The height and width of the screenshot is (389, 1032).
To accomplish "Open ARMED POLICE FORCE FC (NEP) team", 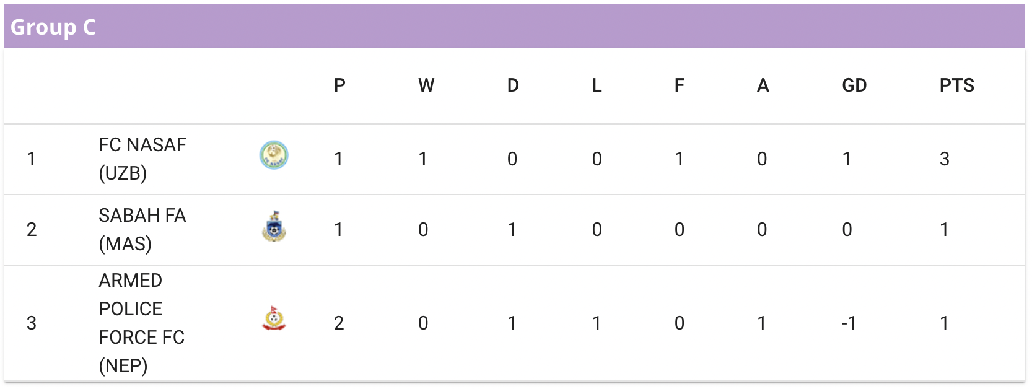I will coord(142,323).
